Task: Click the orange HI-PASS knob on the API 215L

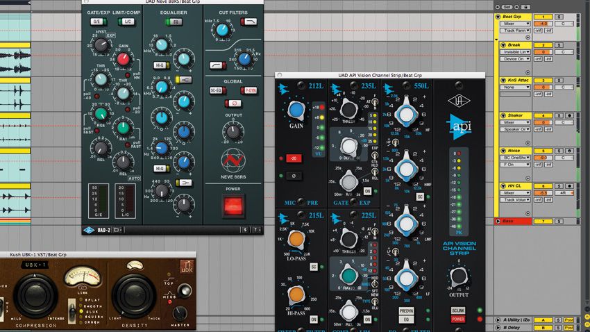Action: (x=296, y=294)
